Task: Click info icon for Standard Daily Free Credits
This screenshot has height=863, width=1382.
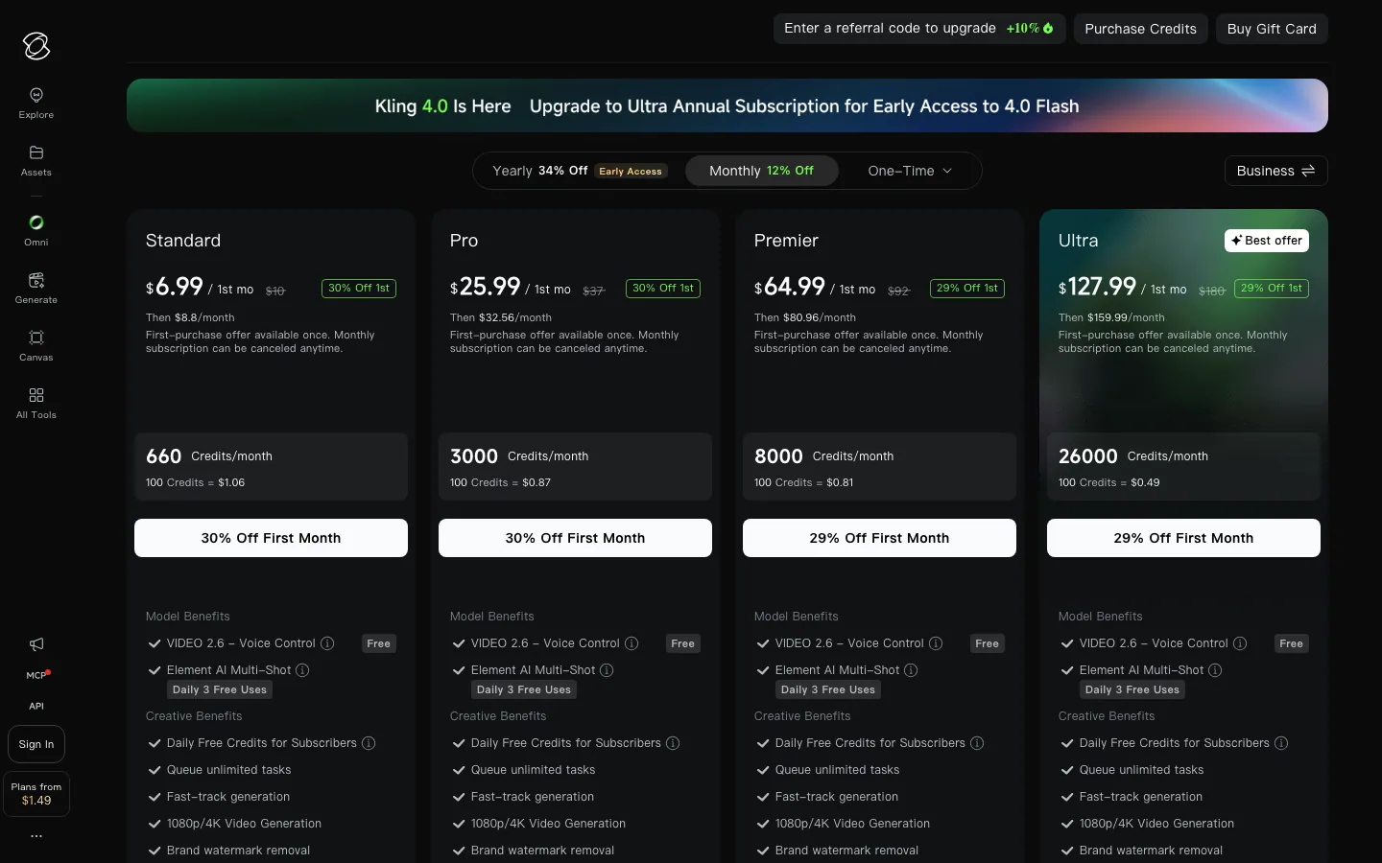Action: click(x=369, y=743)
